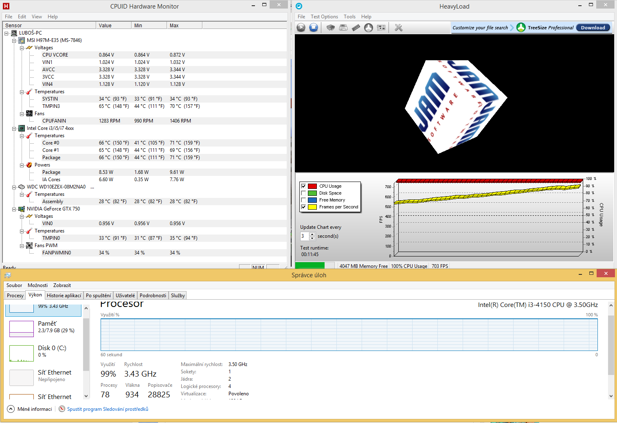This screenshot has height=423, width=617.
Task: Collapse the WDC WD10EZEX-08M2NA0 node
Action: pos(14,187)
